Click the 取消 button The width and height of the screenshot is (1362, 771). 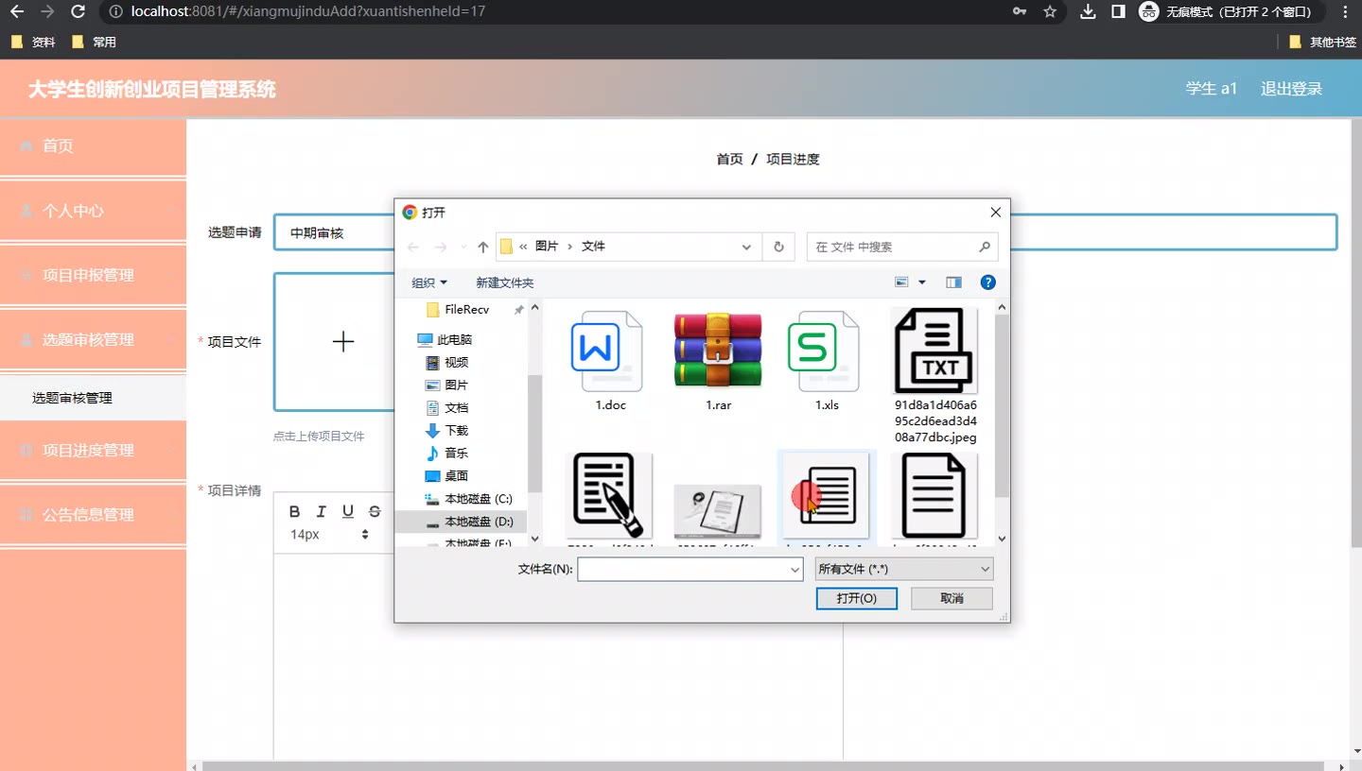952,598
